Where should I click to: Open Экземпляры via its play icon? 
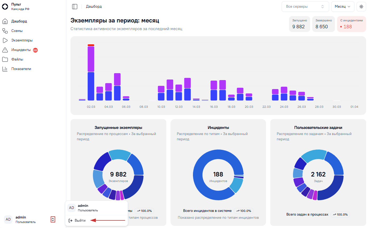point(5,40)
